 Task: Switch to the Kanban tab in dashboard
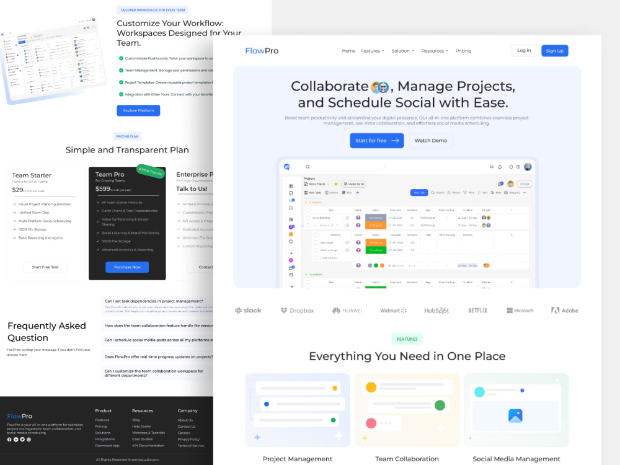tap(331, 193)
